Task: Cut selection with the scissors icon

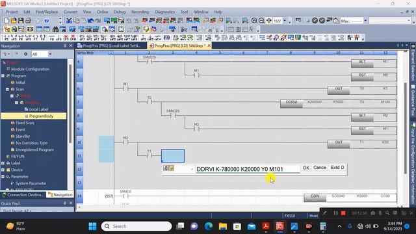Action: coord(69,20)
